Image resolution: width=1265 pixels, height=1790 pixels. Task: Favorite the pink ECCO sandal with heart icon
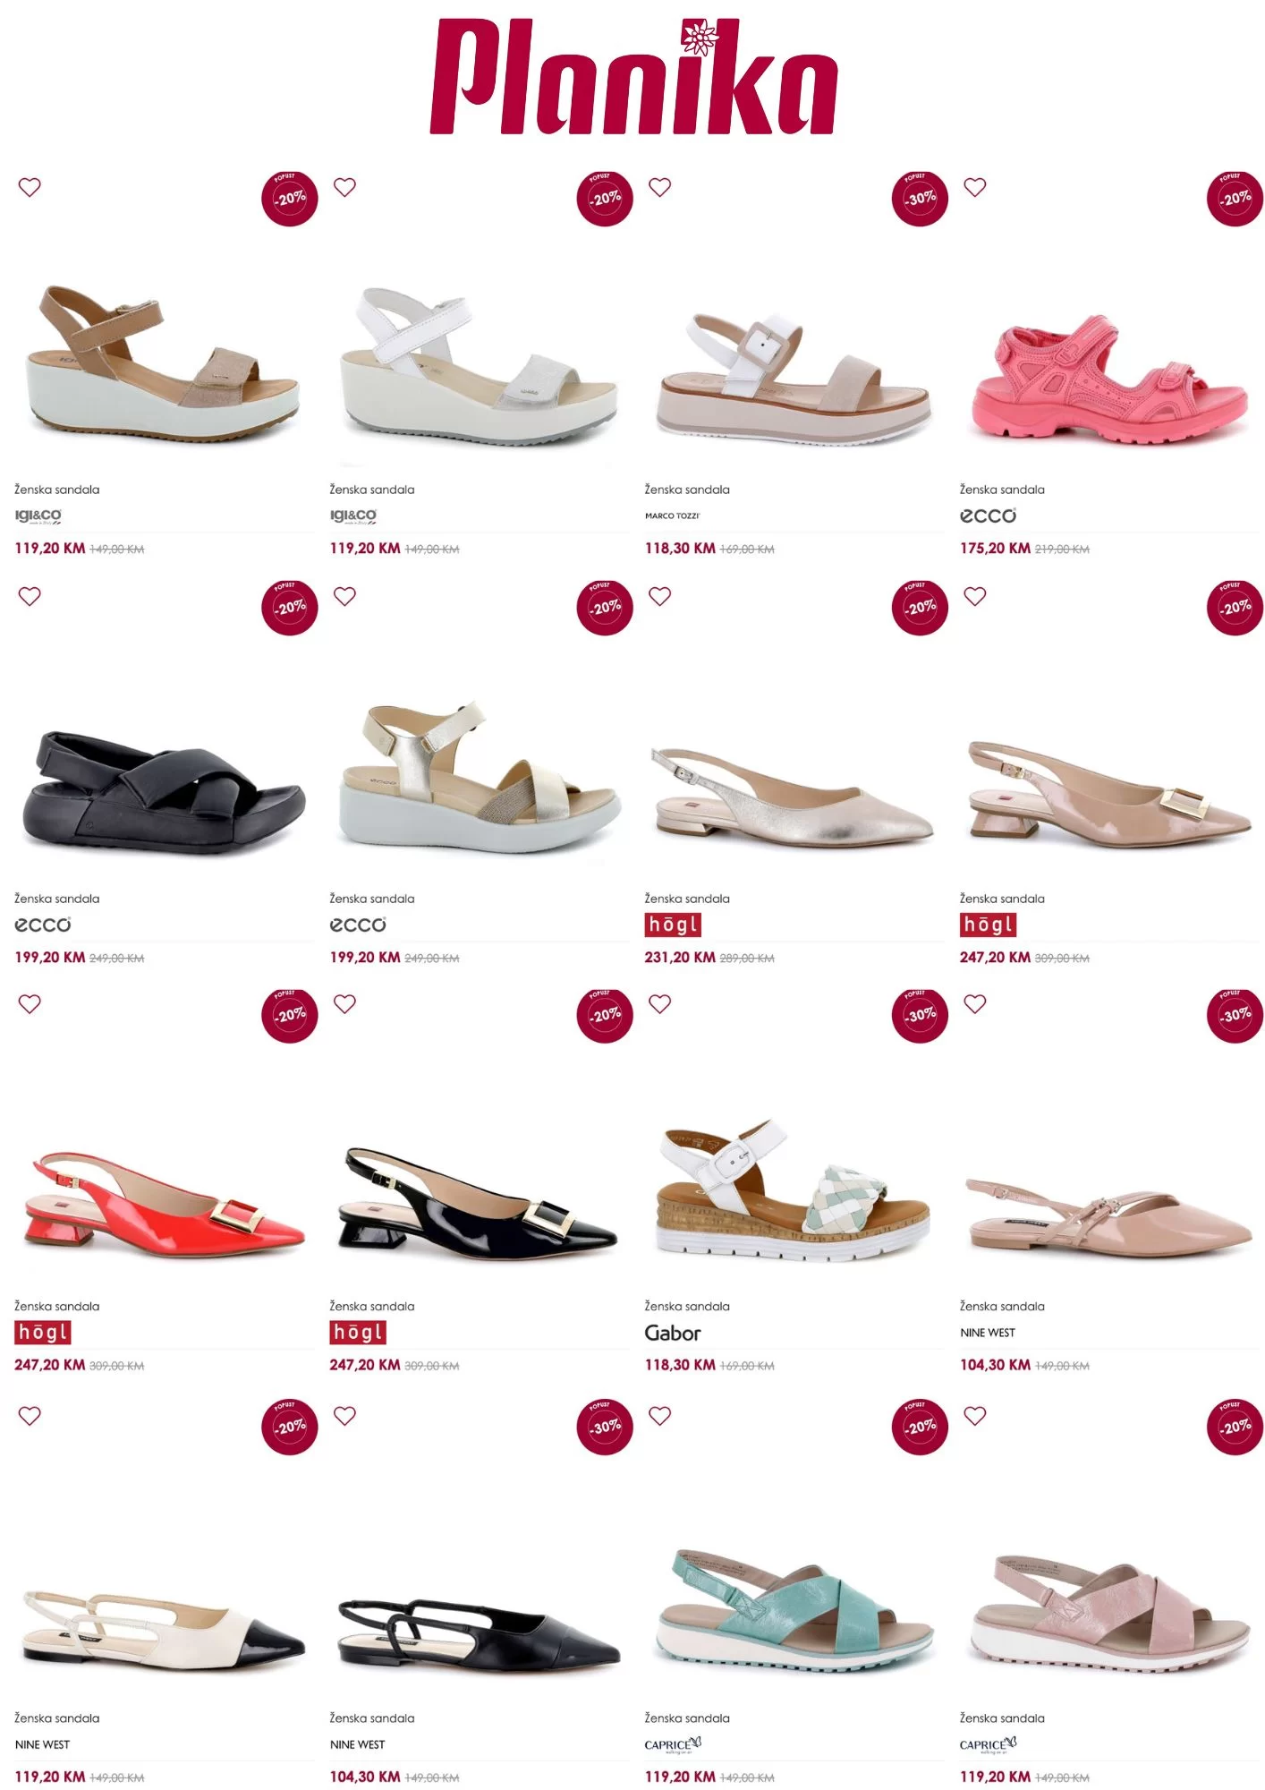pyautogui.click(x=974, y=187)
